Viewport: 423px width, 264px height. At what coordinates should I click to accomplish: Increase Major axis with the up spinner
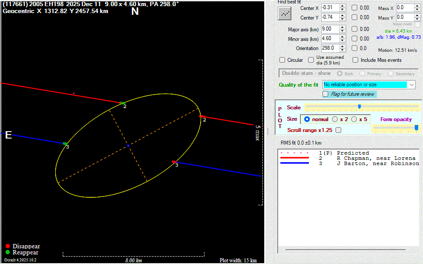coord(342,27)
